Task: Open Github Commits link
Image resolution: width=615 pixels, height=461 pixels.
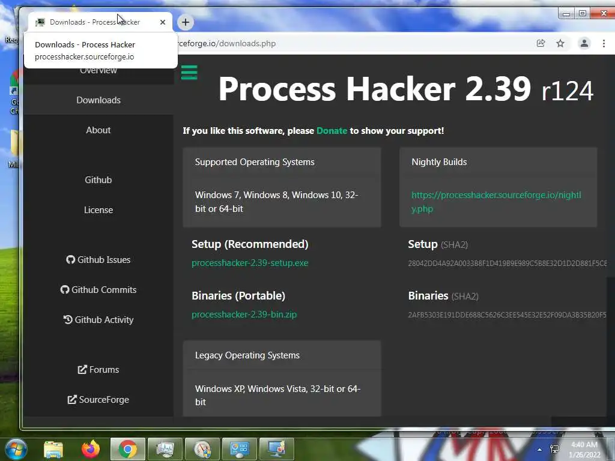Action: click(98, 290)
